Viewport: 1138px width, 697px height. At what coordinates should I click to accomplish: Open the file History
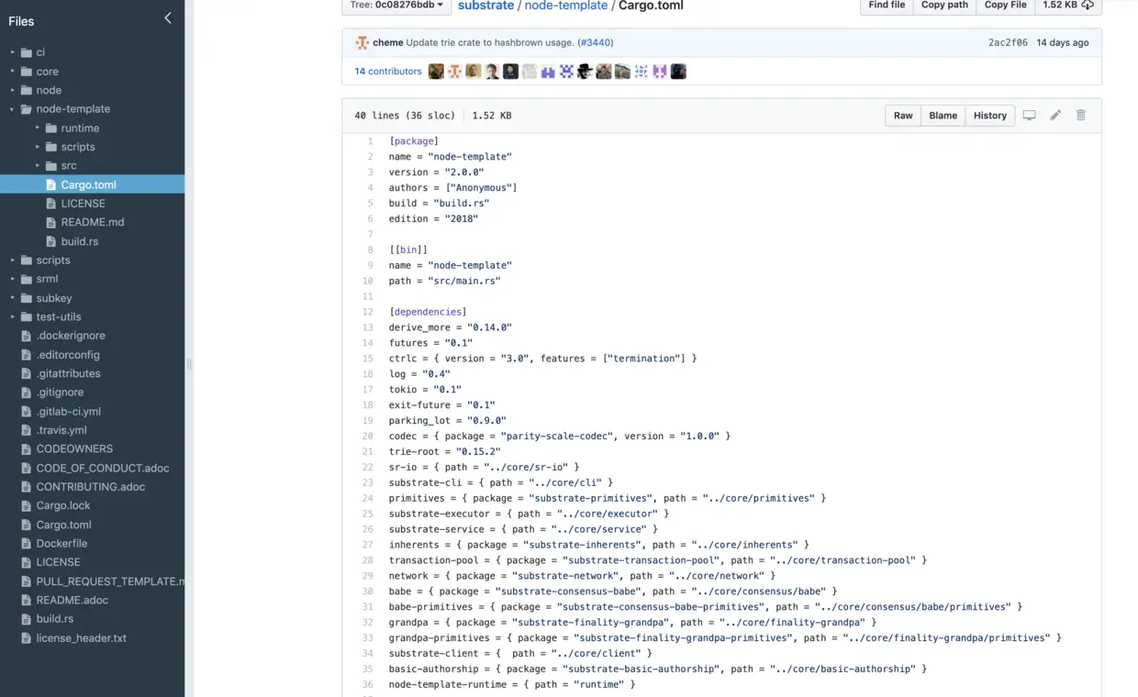point(990,116)
